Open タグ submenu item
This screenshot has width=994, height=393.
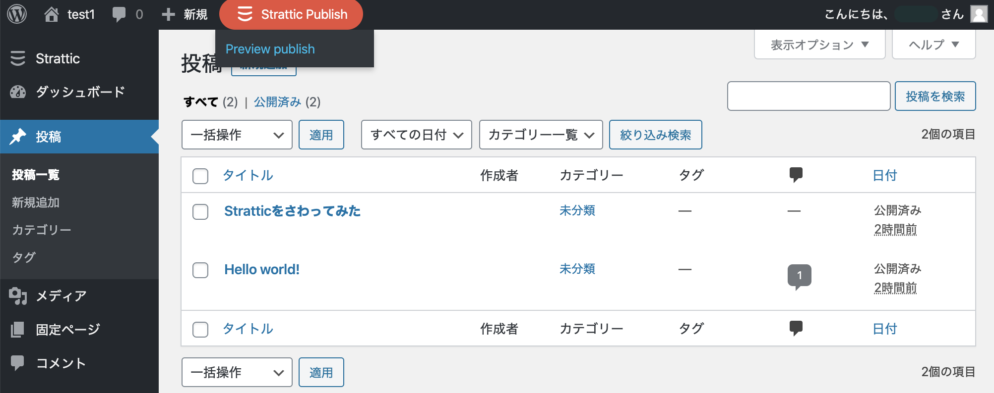pyautogui.click(x=24, y=257)
